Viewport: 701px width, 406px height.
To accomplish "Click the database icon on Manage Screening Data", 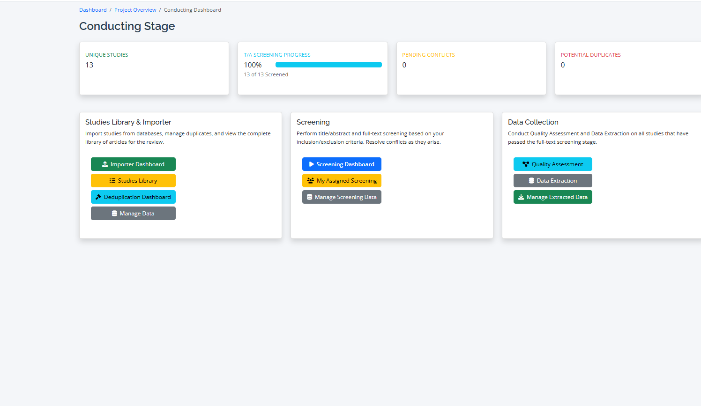I will pyautogui.click(x=310, y=197).
